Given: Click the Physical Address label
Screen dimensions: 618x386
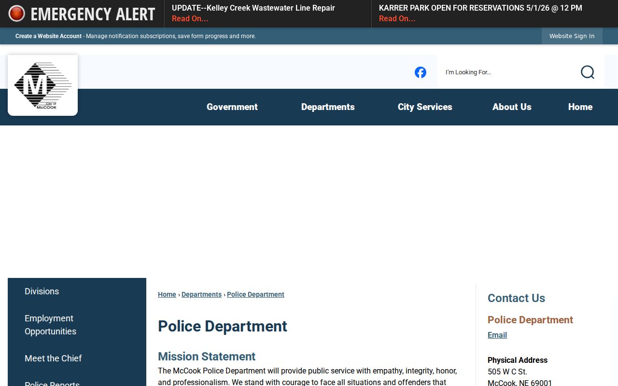Looking at the screenshot, I should click(x=518, y=360).
